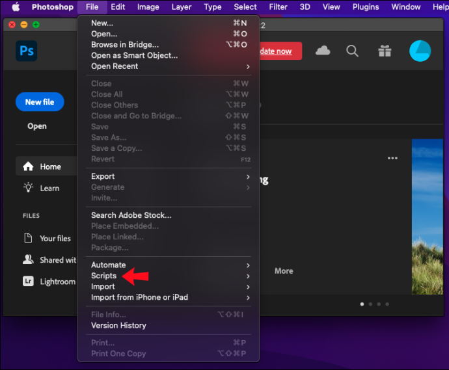
Task: Click the Scripts menu entry
Action: (169, 276)
